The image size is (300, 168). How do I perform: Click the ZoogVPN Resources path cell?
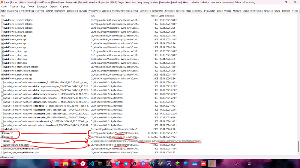pos(115,133)
